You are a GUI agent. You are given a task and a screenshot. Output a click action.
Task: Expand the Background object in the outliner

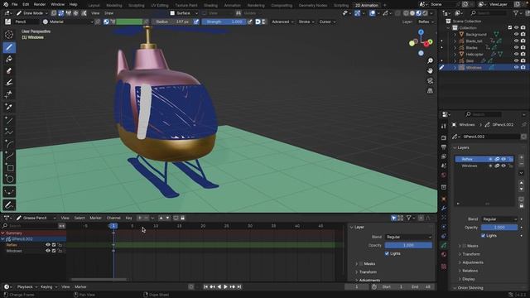pos(455,35)
